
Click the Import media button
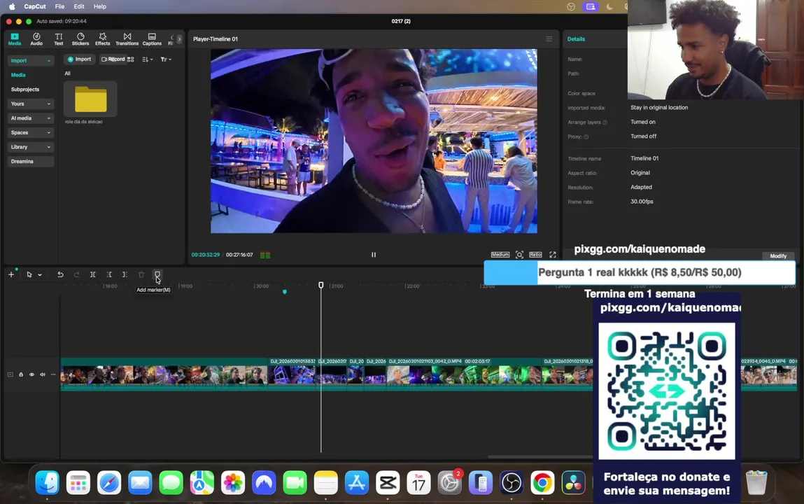click(x=80, y=59)
